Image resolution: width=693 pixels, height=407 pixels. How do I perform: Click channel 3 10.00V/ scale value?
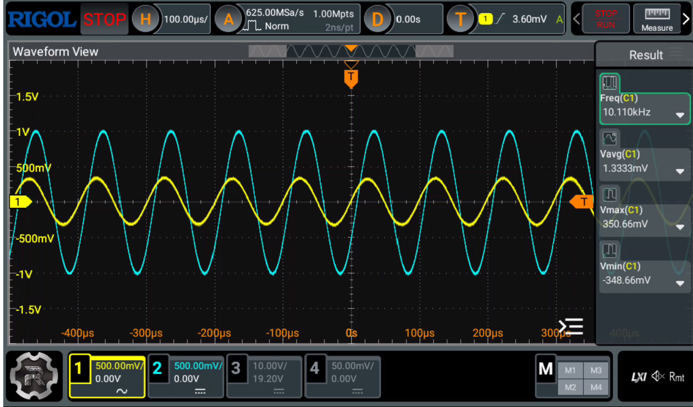click(x=273, y=366)
